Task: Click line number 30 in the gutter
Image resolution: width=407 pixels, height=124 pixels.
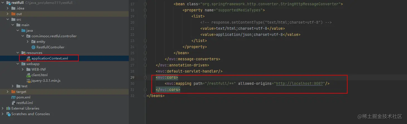Action: (x=132, y=84)
